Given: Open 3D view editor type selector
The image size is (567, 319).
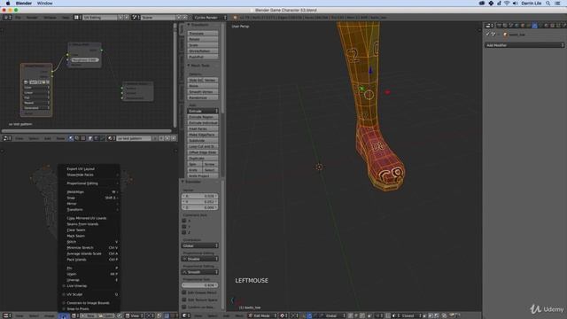Looking at the screenshot, I should [186, 315].
